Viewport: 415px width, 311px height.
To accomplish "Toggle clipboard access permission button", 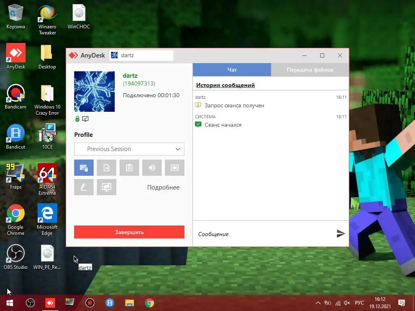I will (129, 168).
